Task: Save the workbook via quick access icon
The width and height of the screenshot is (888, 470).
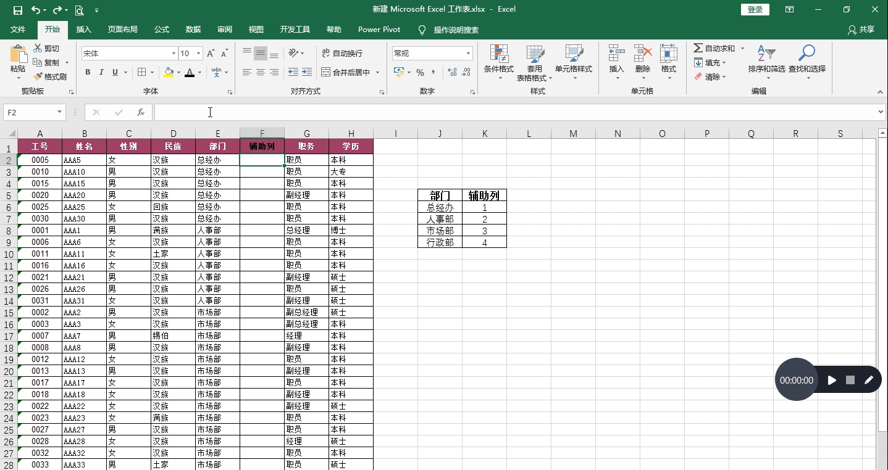Action: tap(17, 10)
